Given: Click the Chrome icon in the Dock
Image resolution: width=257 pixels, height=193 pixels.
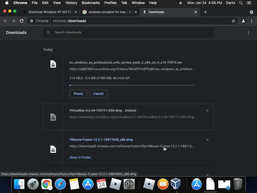Looking at the screenshot, I should [x=46, y=184].
